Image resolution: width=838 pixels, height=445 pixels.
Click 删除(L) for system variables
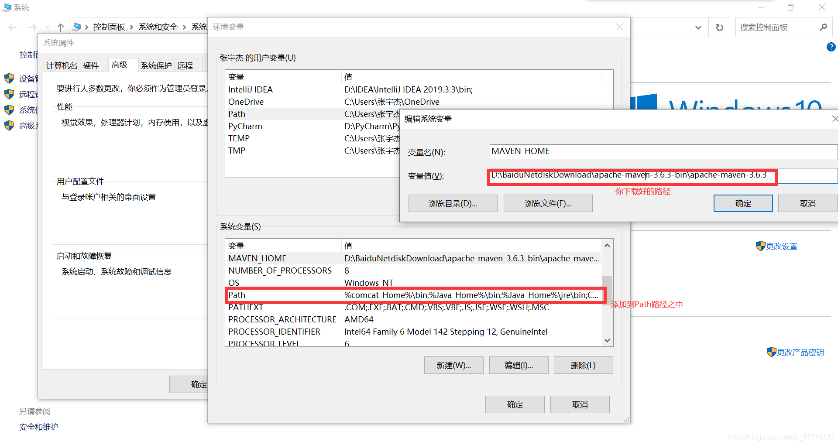(x=583, y=366)
